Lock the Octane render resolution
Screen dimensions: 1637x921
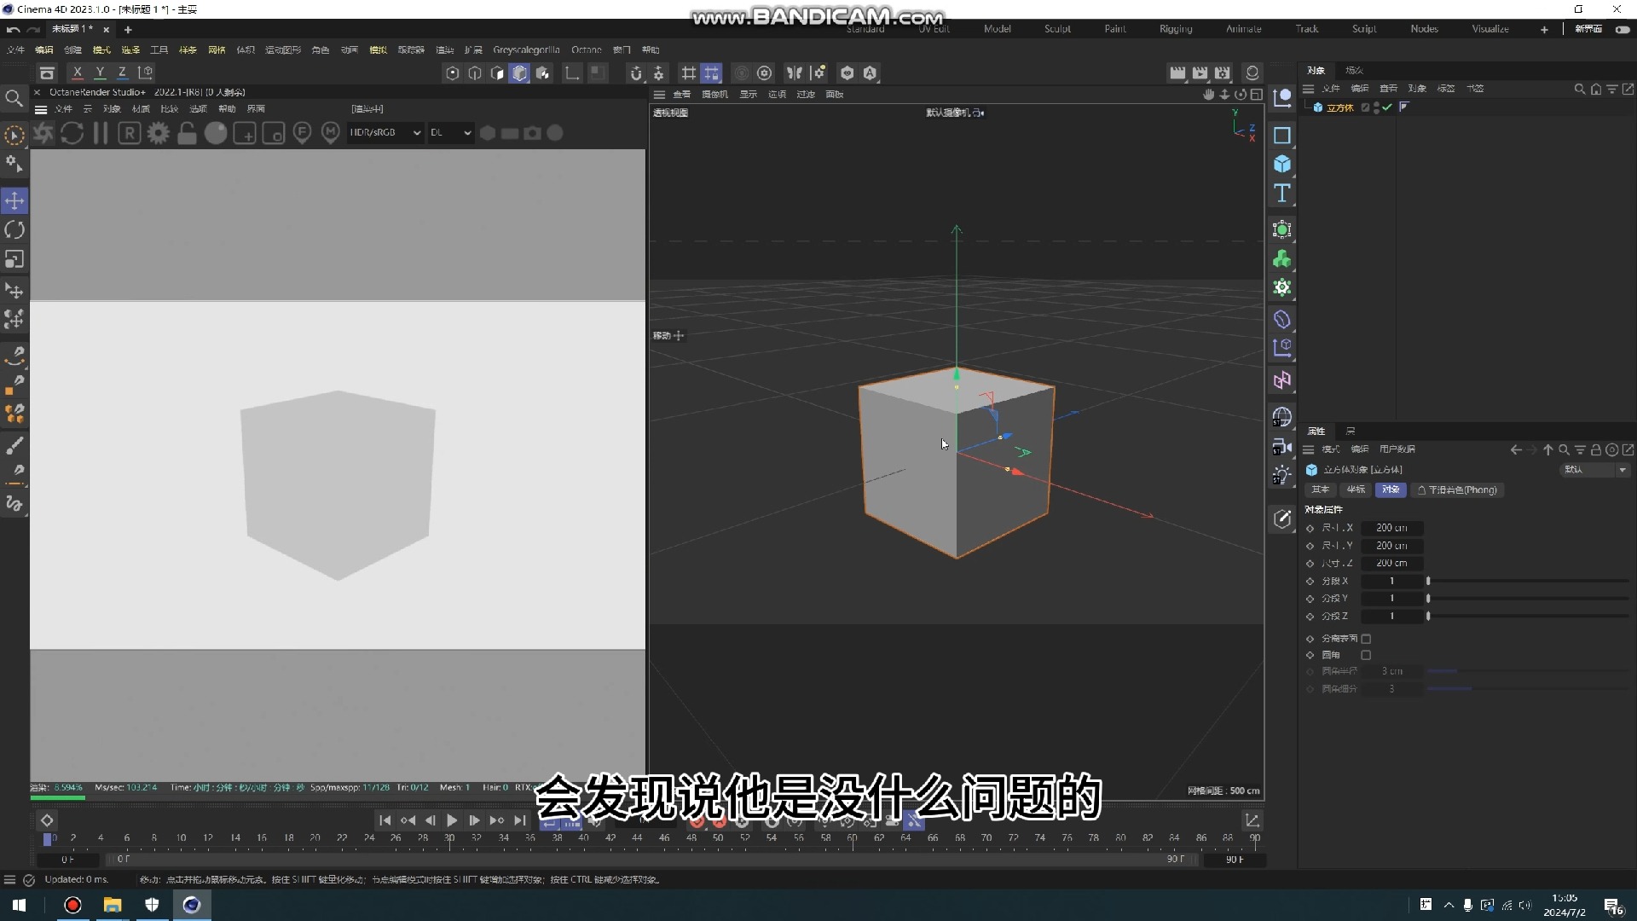pos(187,133)
